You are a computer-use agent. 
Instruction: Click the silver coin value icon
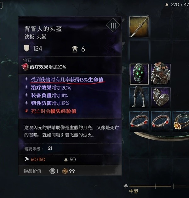[x=52, y=171]
